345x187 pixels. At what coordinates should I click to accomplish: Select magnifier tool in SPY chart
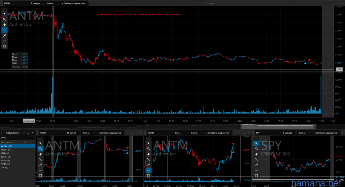point(256,149)
